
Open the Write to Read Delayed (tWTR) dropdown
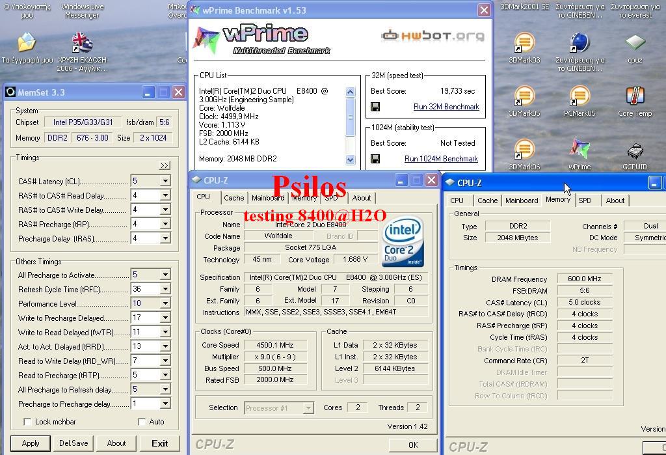click(x=165, y=332)
